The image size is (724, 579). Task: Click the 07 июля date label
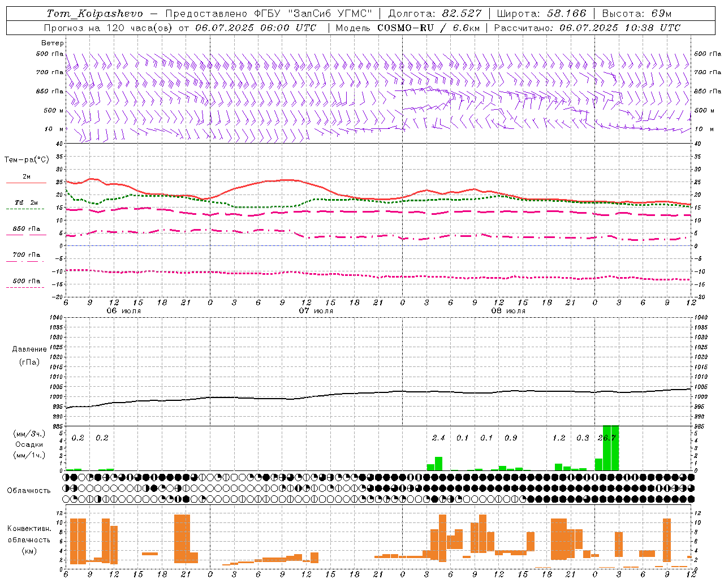(316, 311)
